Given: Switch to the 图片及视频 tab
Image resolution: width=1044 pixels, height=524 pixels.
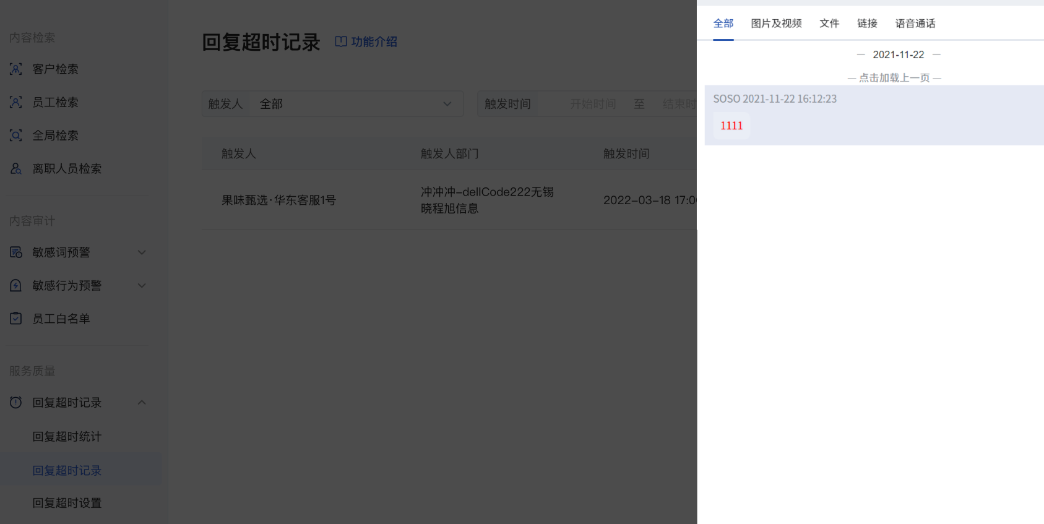Looking at the screenshot, I should point(776,24).
